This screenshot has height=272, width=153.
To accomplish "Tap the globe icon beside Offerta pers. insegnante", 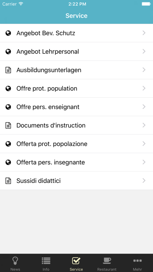I will click(8, 162).
